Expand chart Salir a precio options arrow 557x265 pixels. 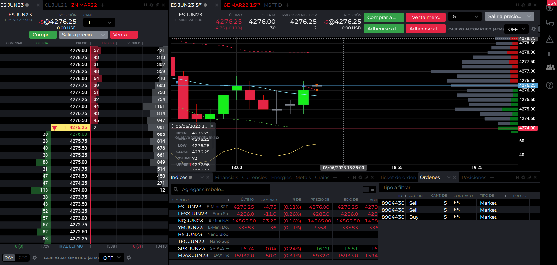pyautogui.click(x=529, y=16)
